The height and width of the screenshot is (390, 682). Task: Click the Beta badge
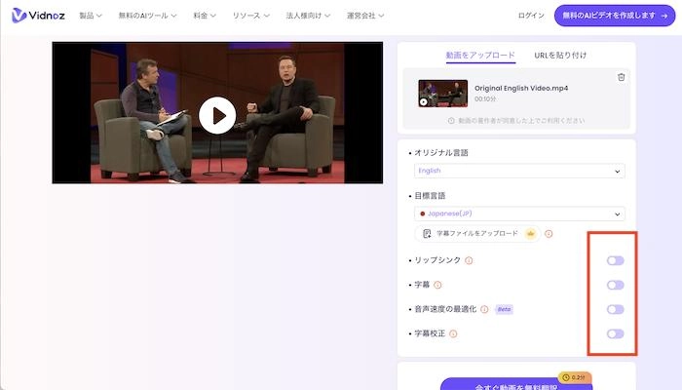tap(504, 309)
